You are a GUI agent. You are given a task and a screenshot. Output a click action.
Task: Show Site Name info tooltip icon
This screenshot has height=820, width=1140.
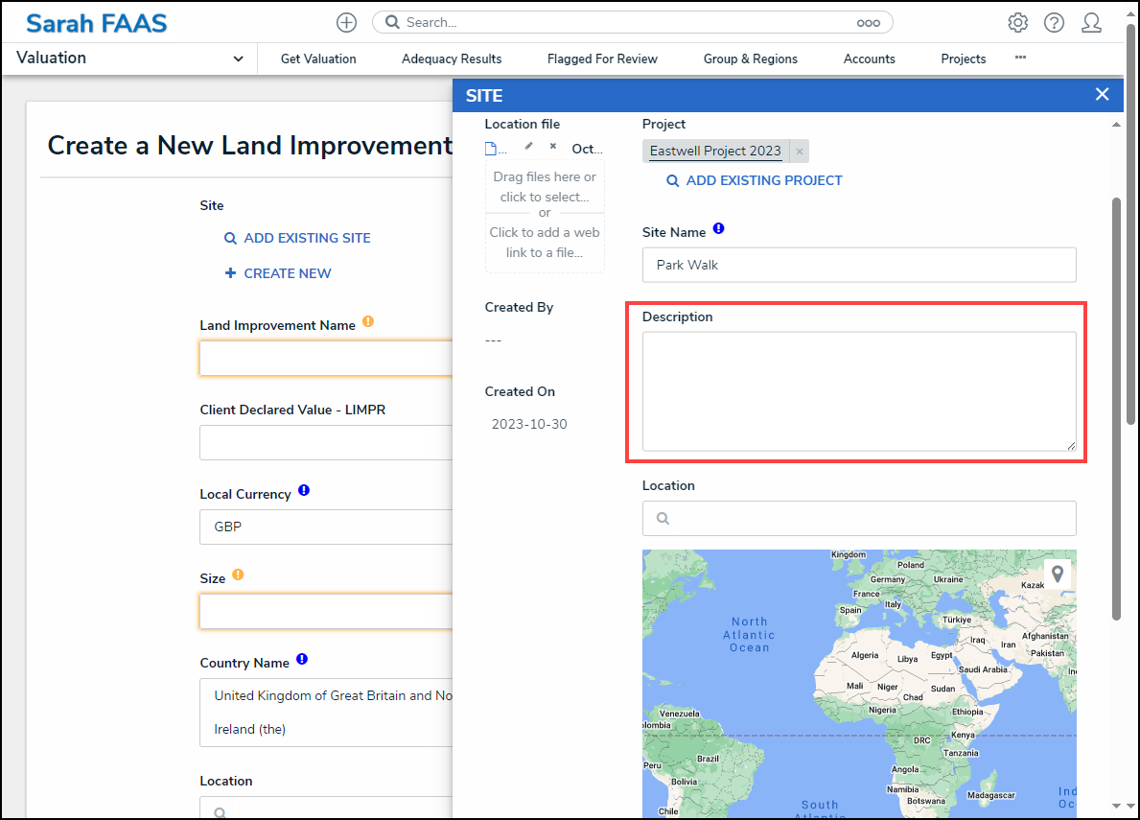coord(718,228)
